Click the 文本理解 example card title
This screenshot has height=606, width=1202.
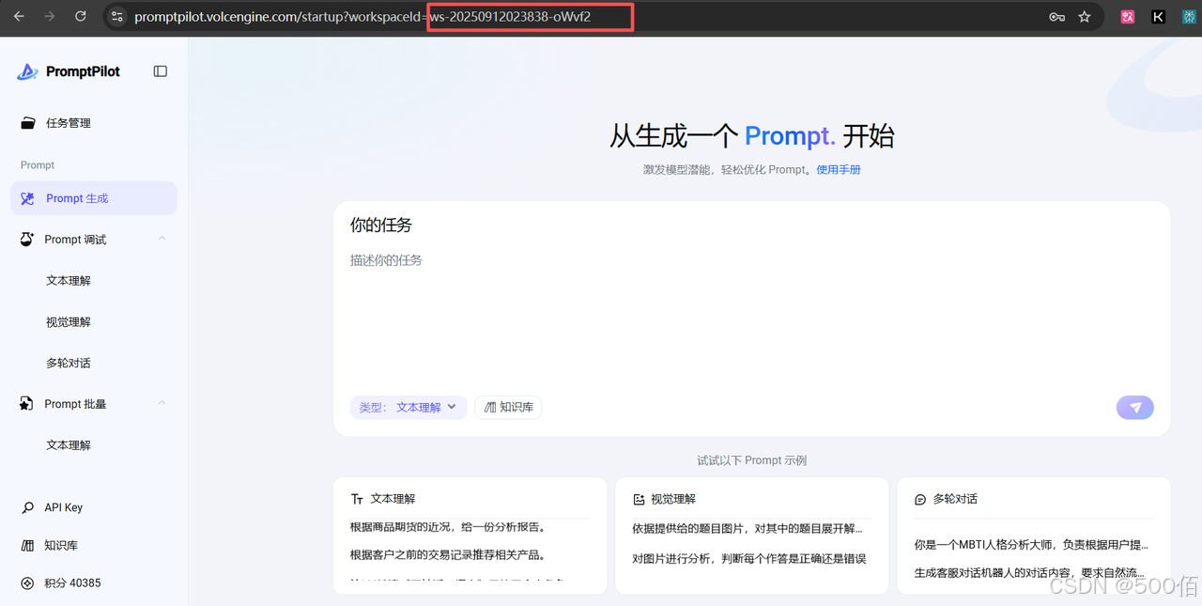pyautogui.click(x=393, y=499)
